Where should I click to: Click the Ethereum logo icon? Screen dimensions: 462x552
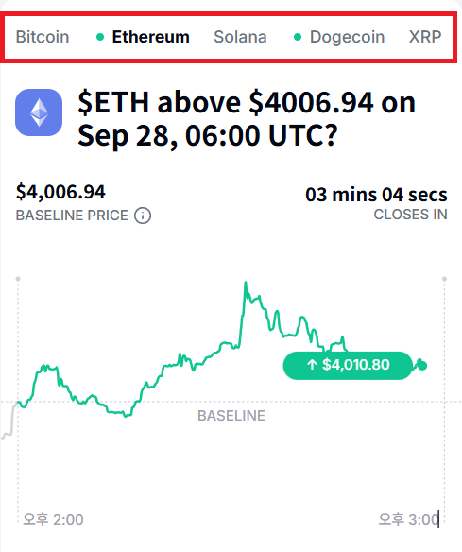(39, 112)
